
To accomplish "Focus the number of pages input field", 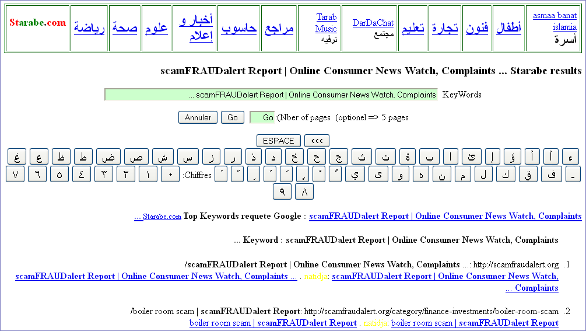I will click(262, 117).
